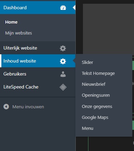
Task: Choose Tekst Homepage in flyout
Action: [x=98, y=73]
